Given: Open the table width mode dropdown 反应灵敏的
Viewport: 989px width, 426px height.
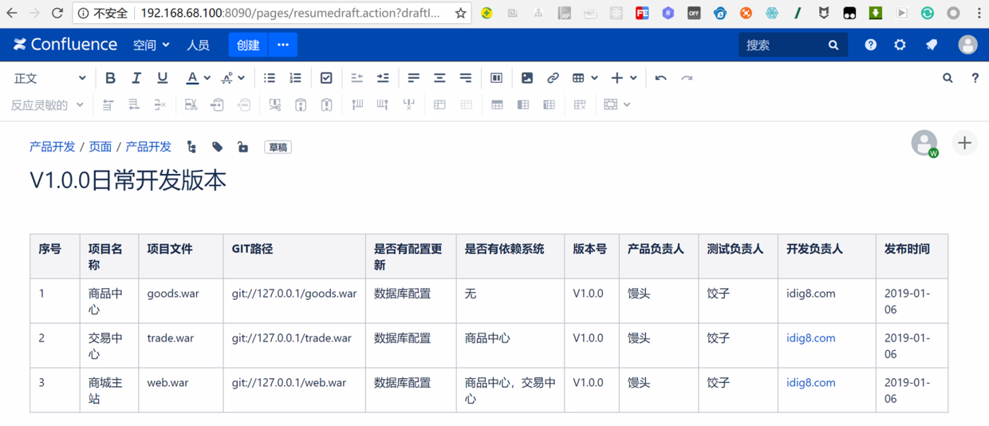Looking at the screenshot, I should 47,105.
